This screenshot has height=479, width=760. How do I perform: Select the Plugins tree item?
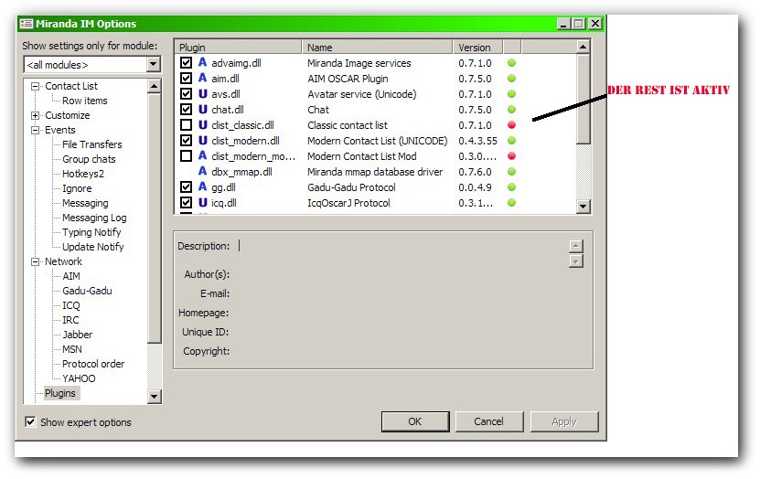(60, 393)
